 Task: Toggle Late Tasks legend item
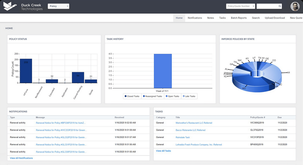184,96
